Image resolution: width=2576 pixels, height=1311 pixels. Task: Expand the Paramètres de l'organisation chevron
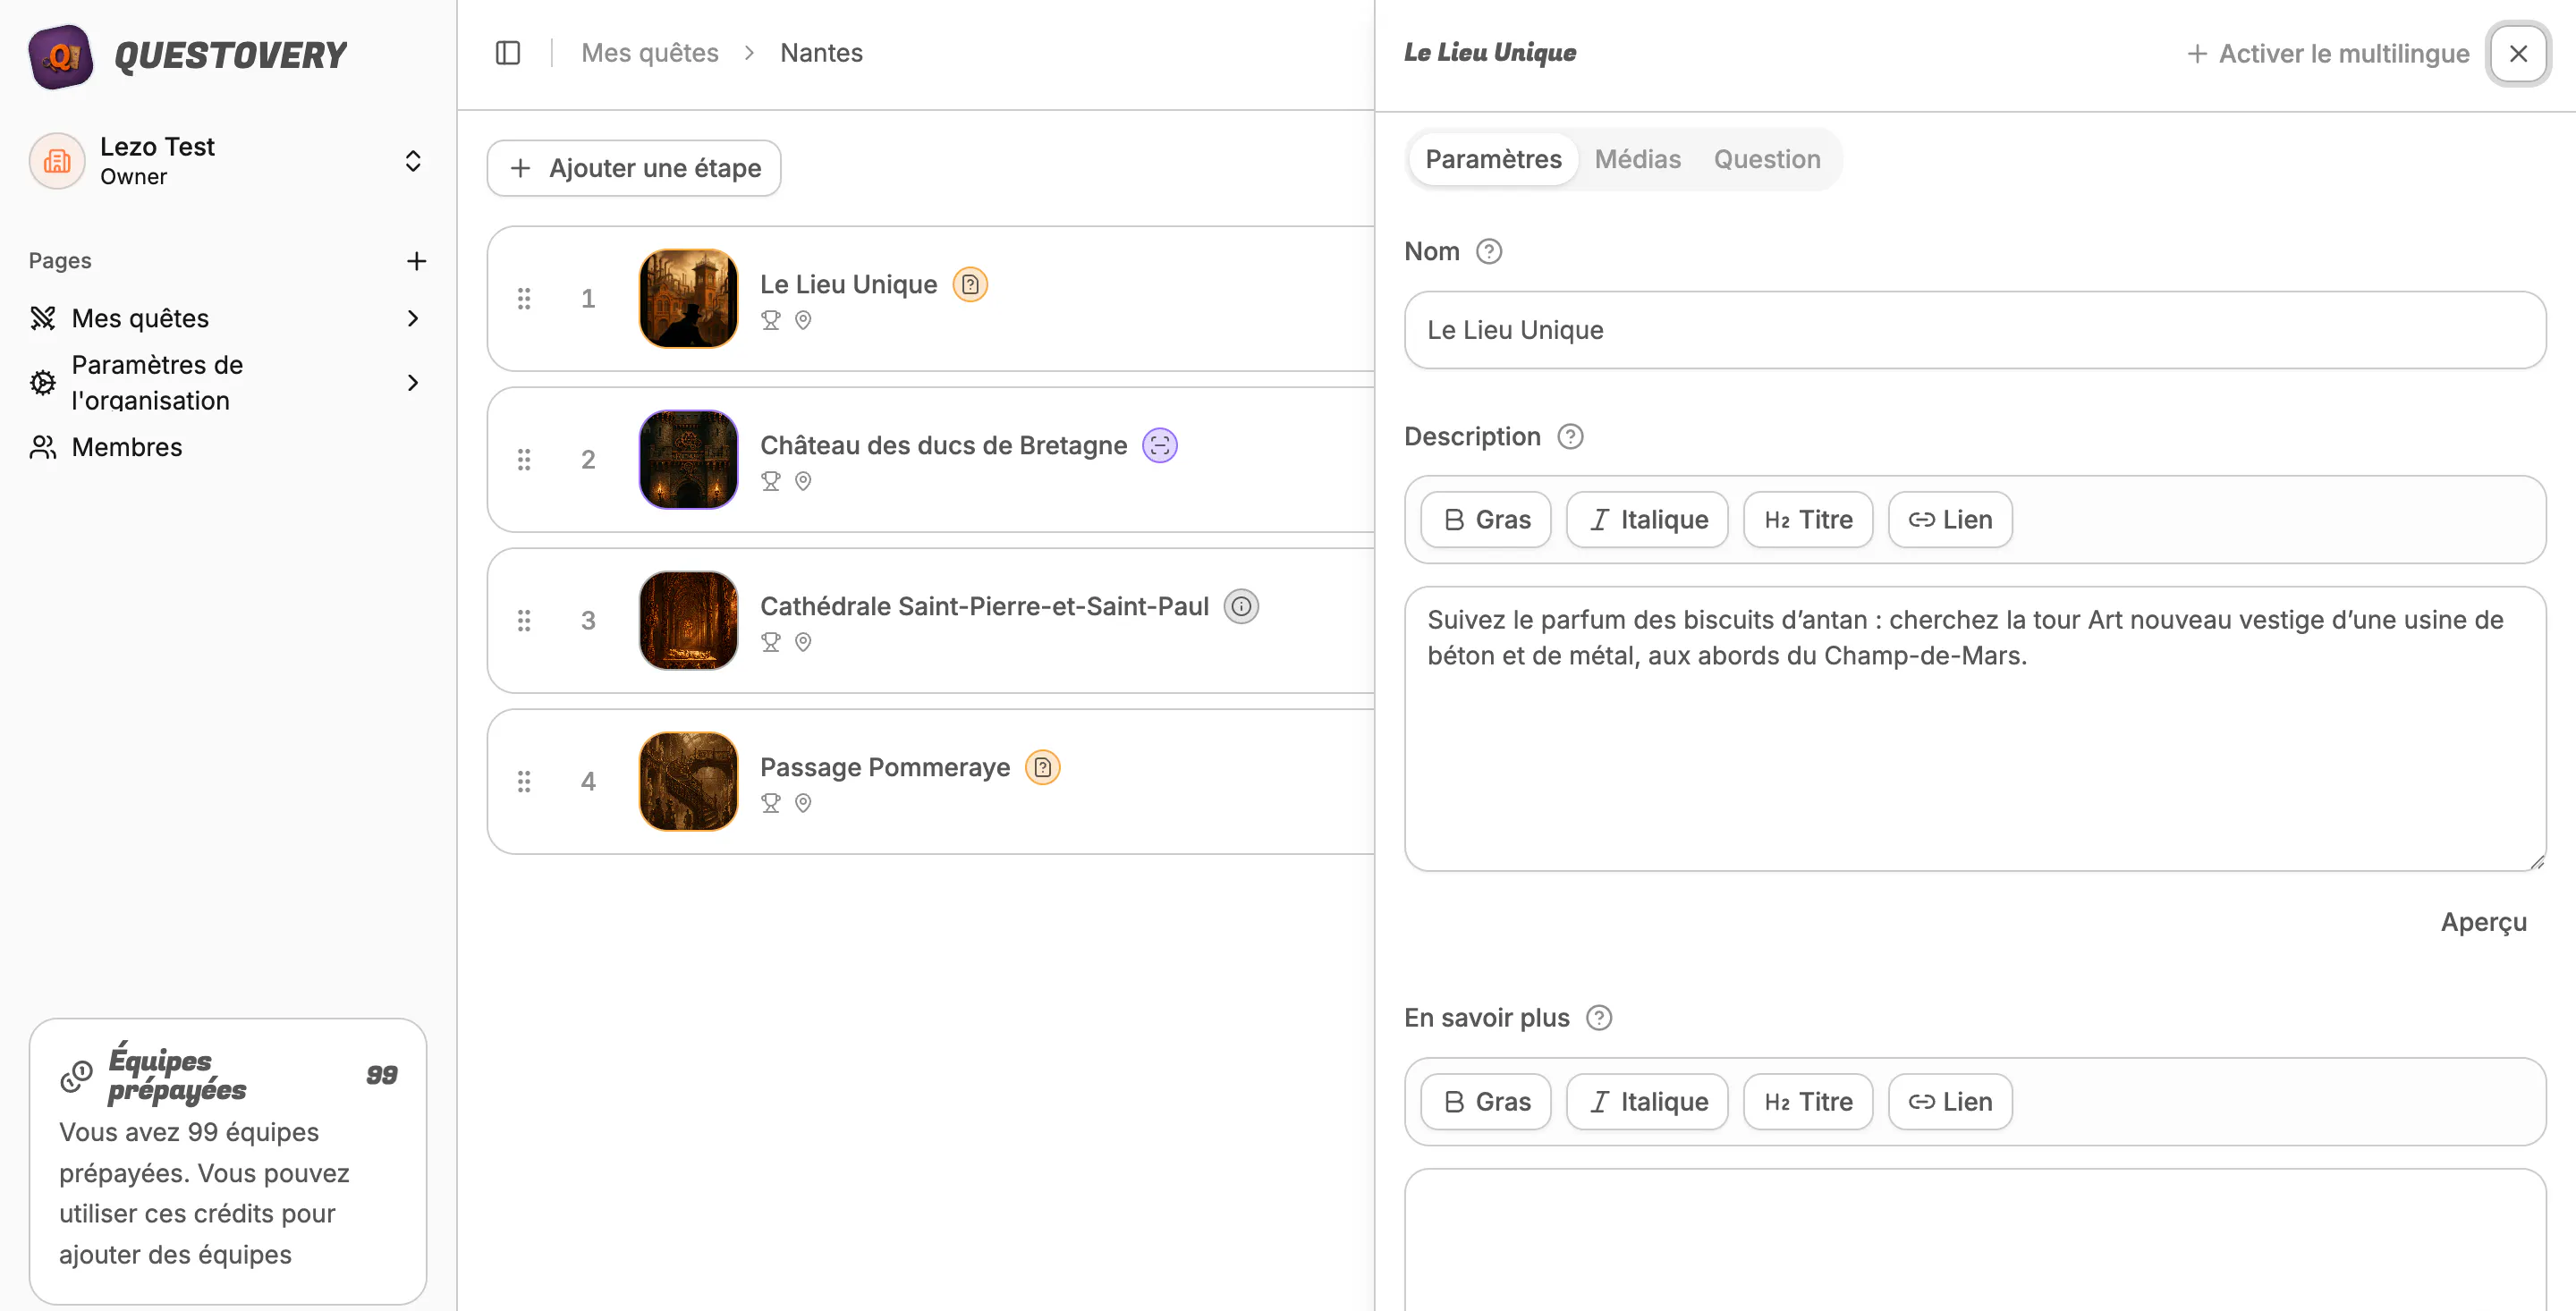click(x=413, y=382)
